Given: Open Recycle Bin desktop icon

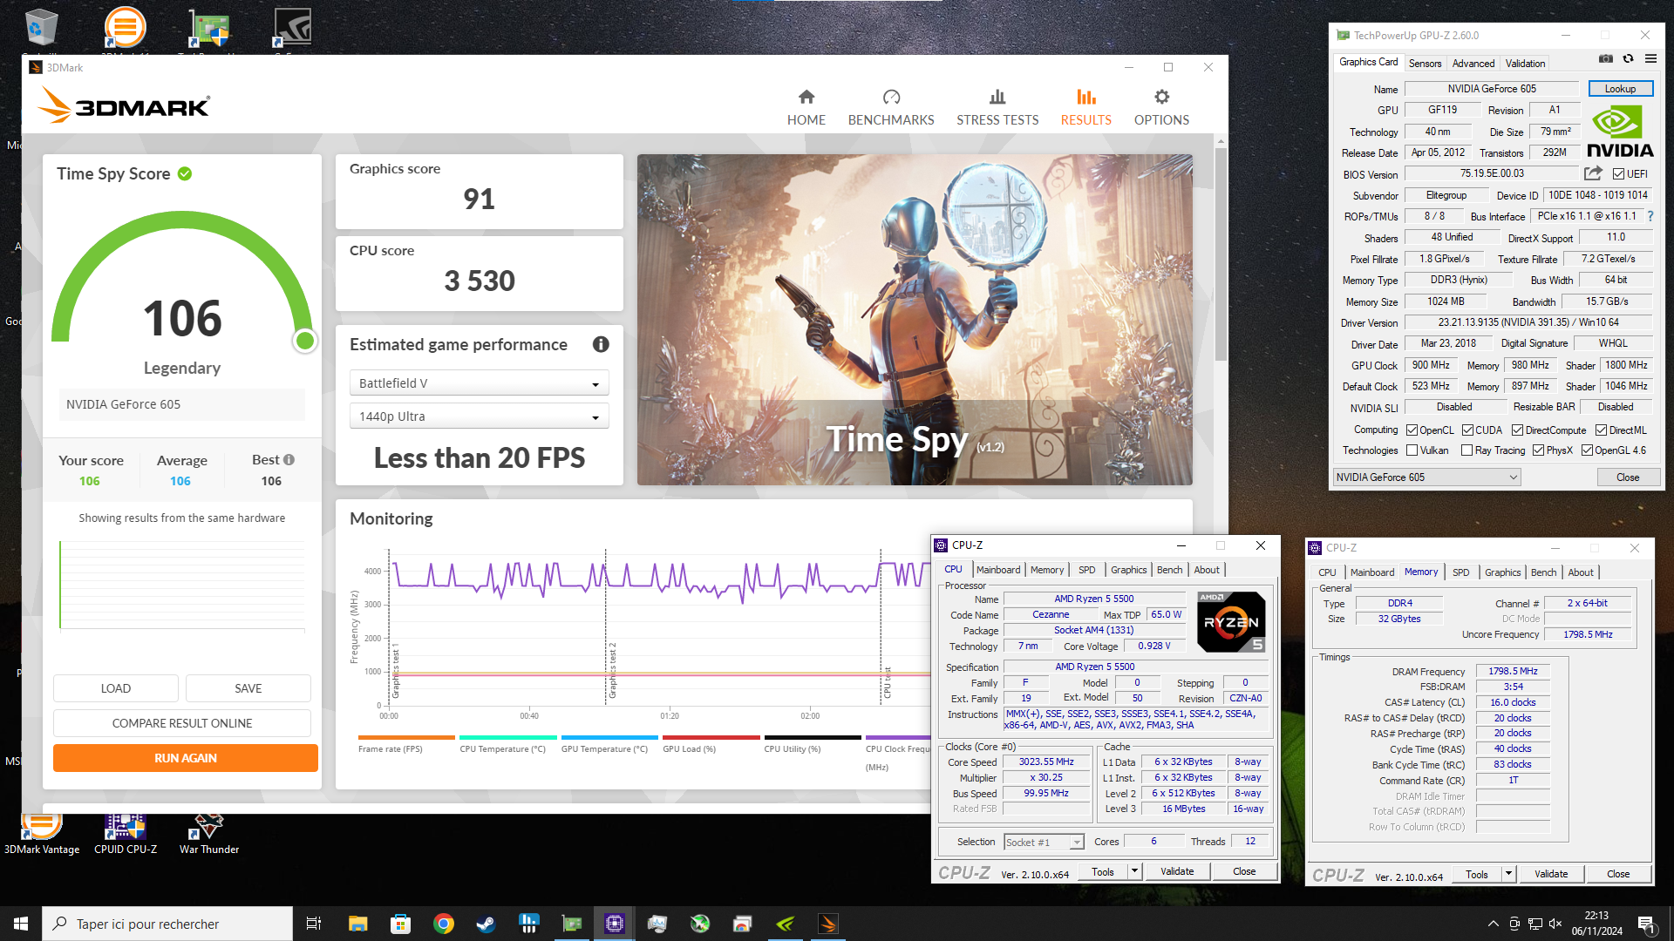Looking at the screenshot, I should pyautogui.click(x=40, y=28).
